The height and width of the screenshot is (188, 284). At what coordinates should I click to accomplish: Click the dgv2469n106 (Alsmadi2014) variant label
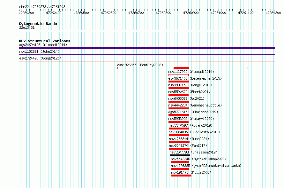pyautogui.click(x=43, y=45)
